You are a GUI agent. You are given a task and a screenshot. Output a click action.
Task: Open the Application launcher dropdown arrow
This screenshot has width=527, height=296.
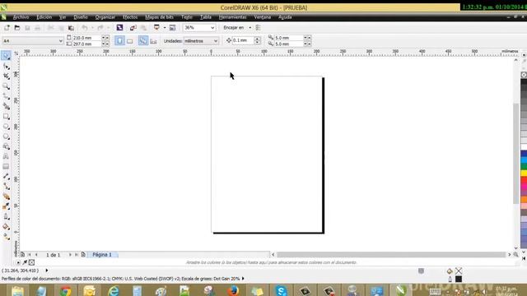click(x=165, y=27)
